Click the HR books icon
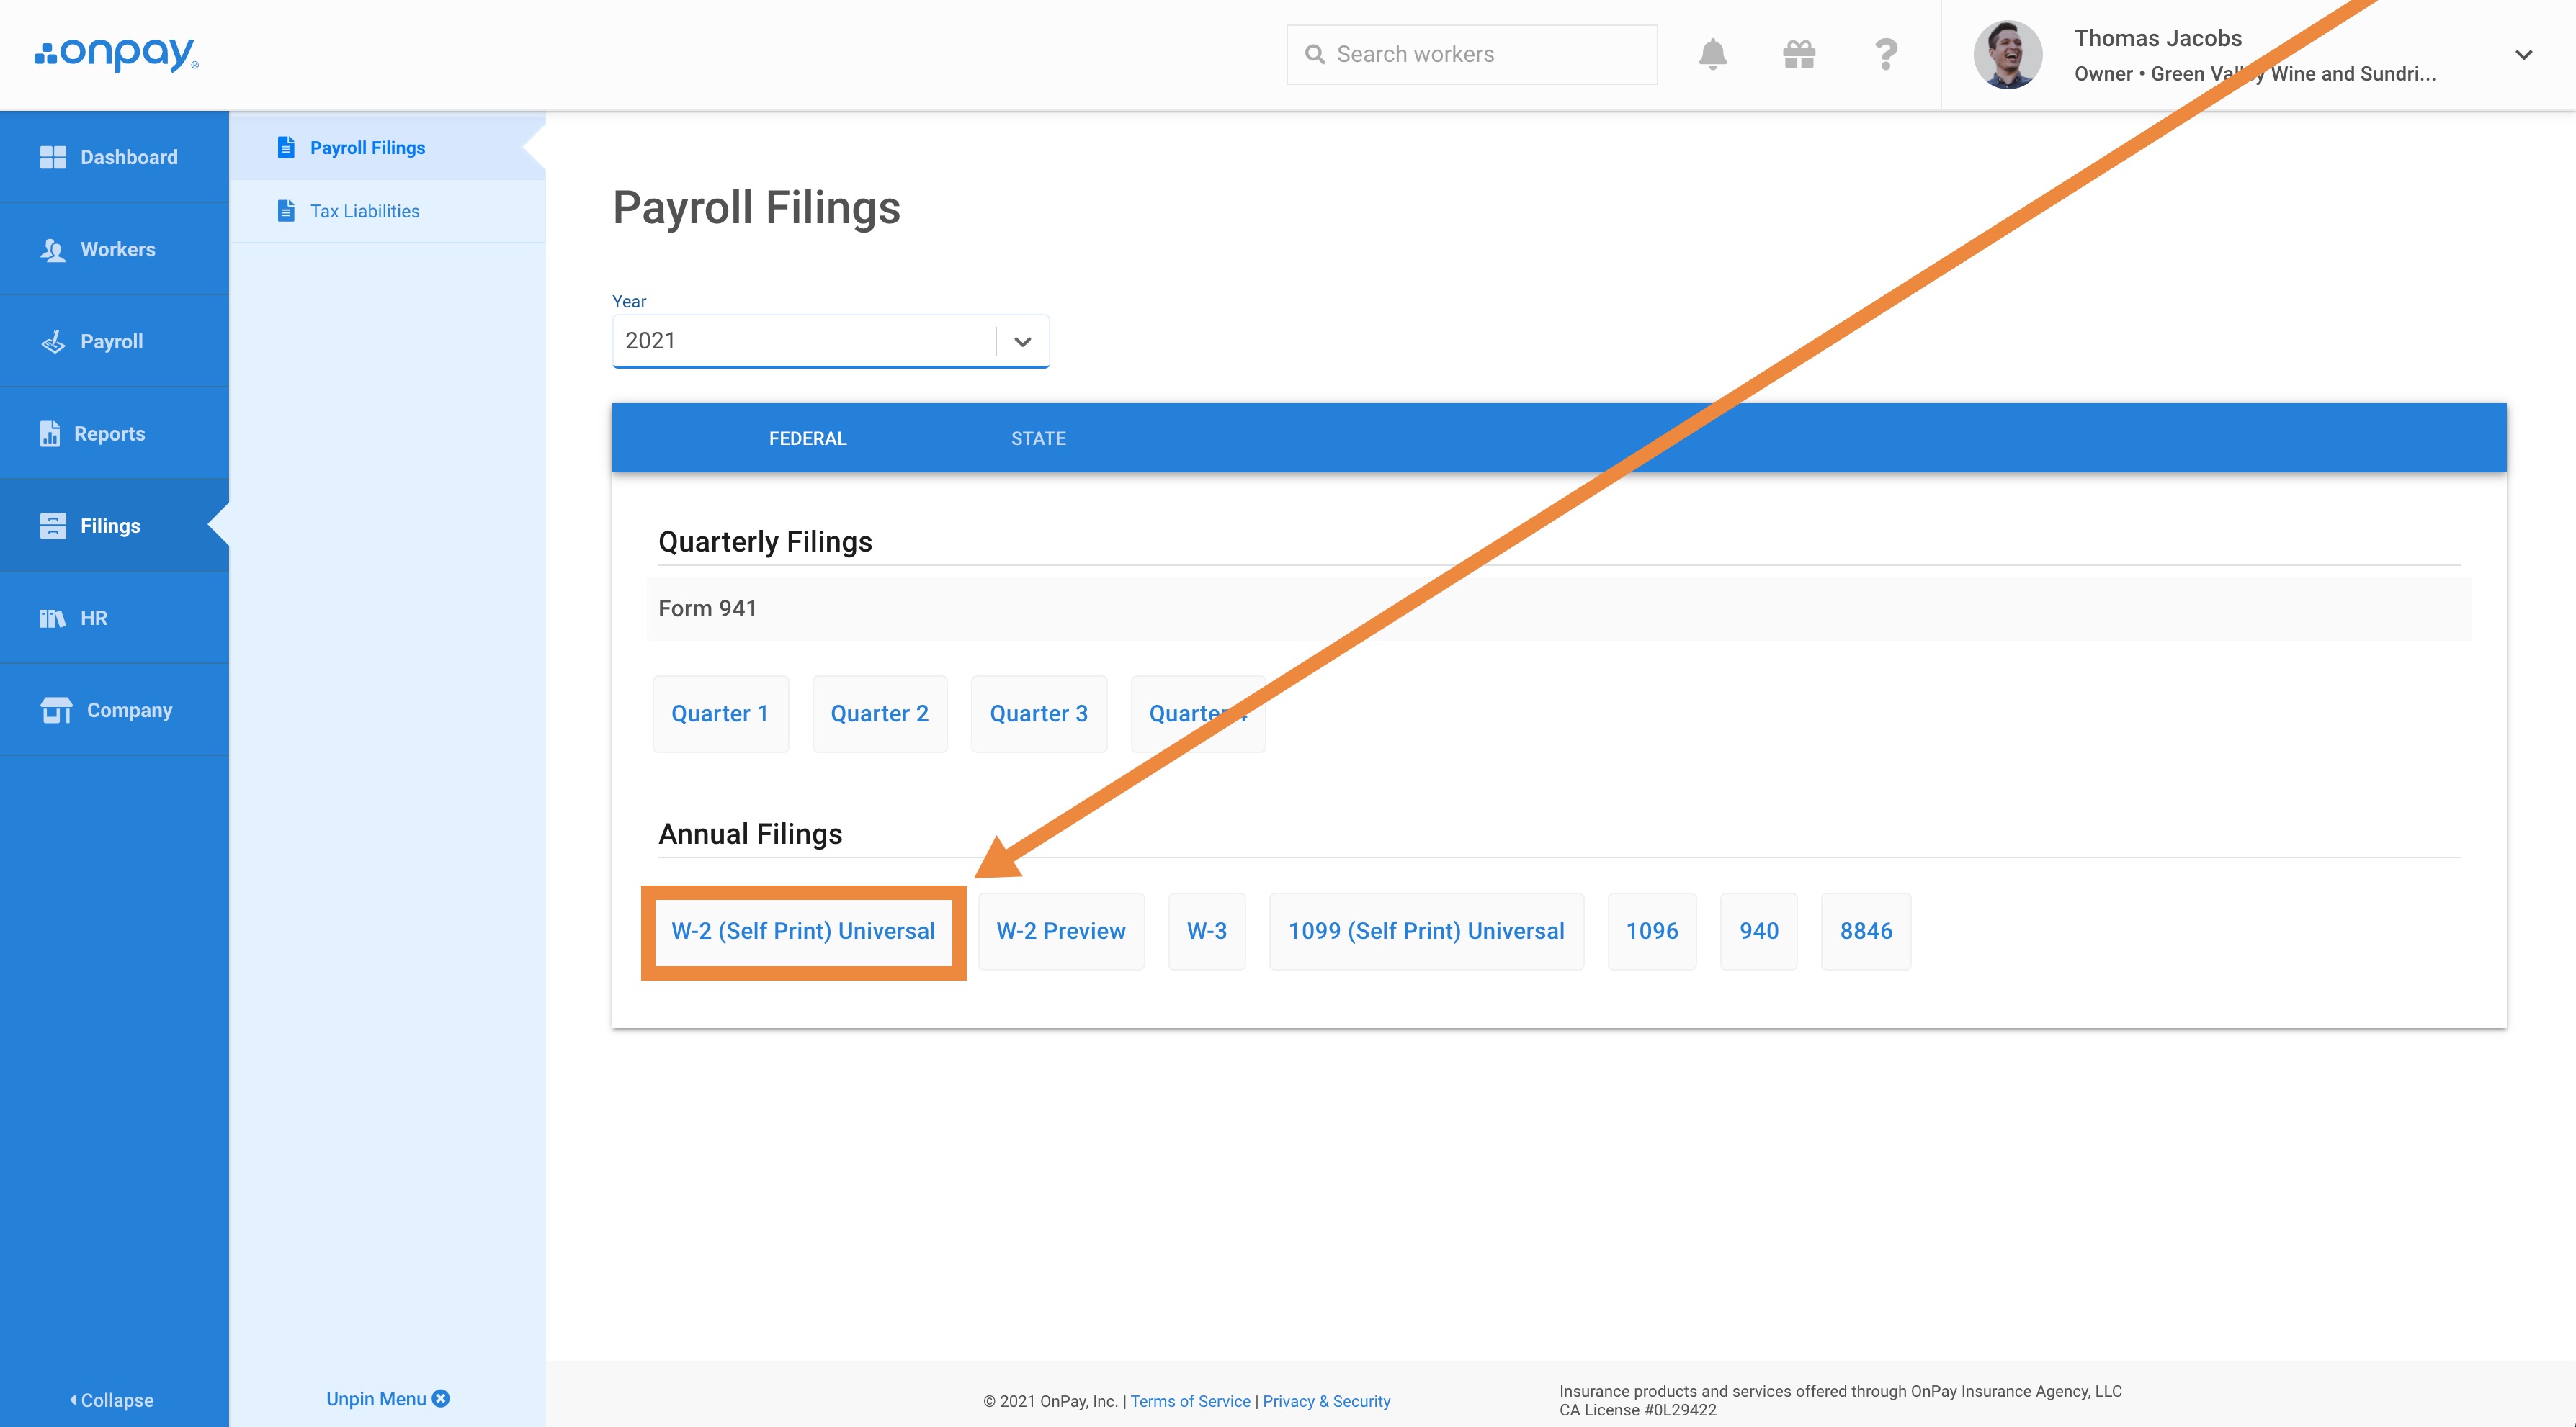Viewport: 2576px width, 1427px height. (x=53, y=618)
